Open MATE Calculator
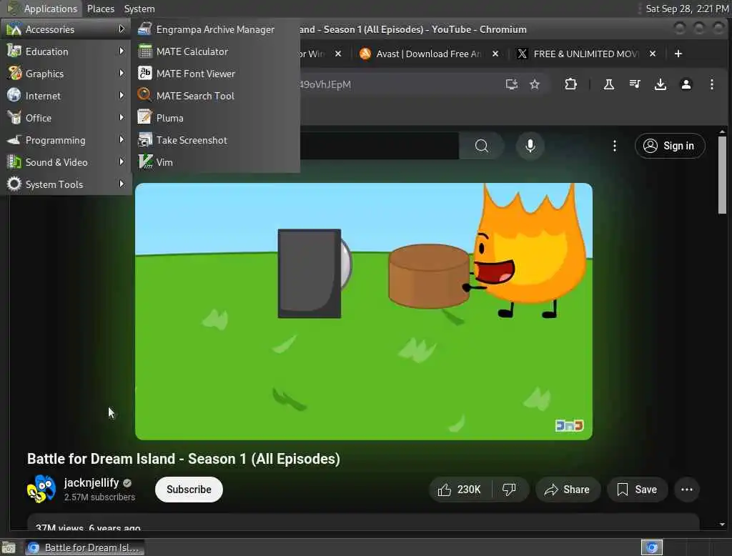The width and height of the screenshot is (732, 556). pyautogui.click(x=215, y=51)
